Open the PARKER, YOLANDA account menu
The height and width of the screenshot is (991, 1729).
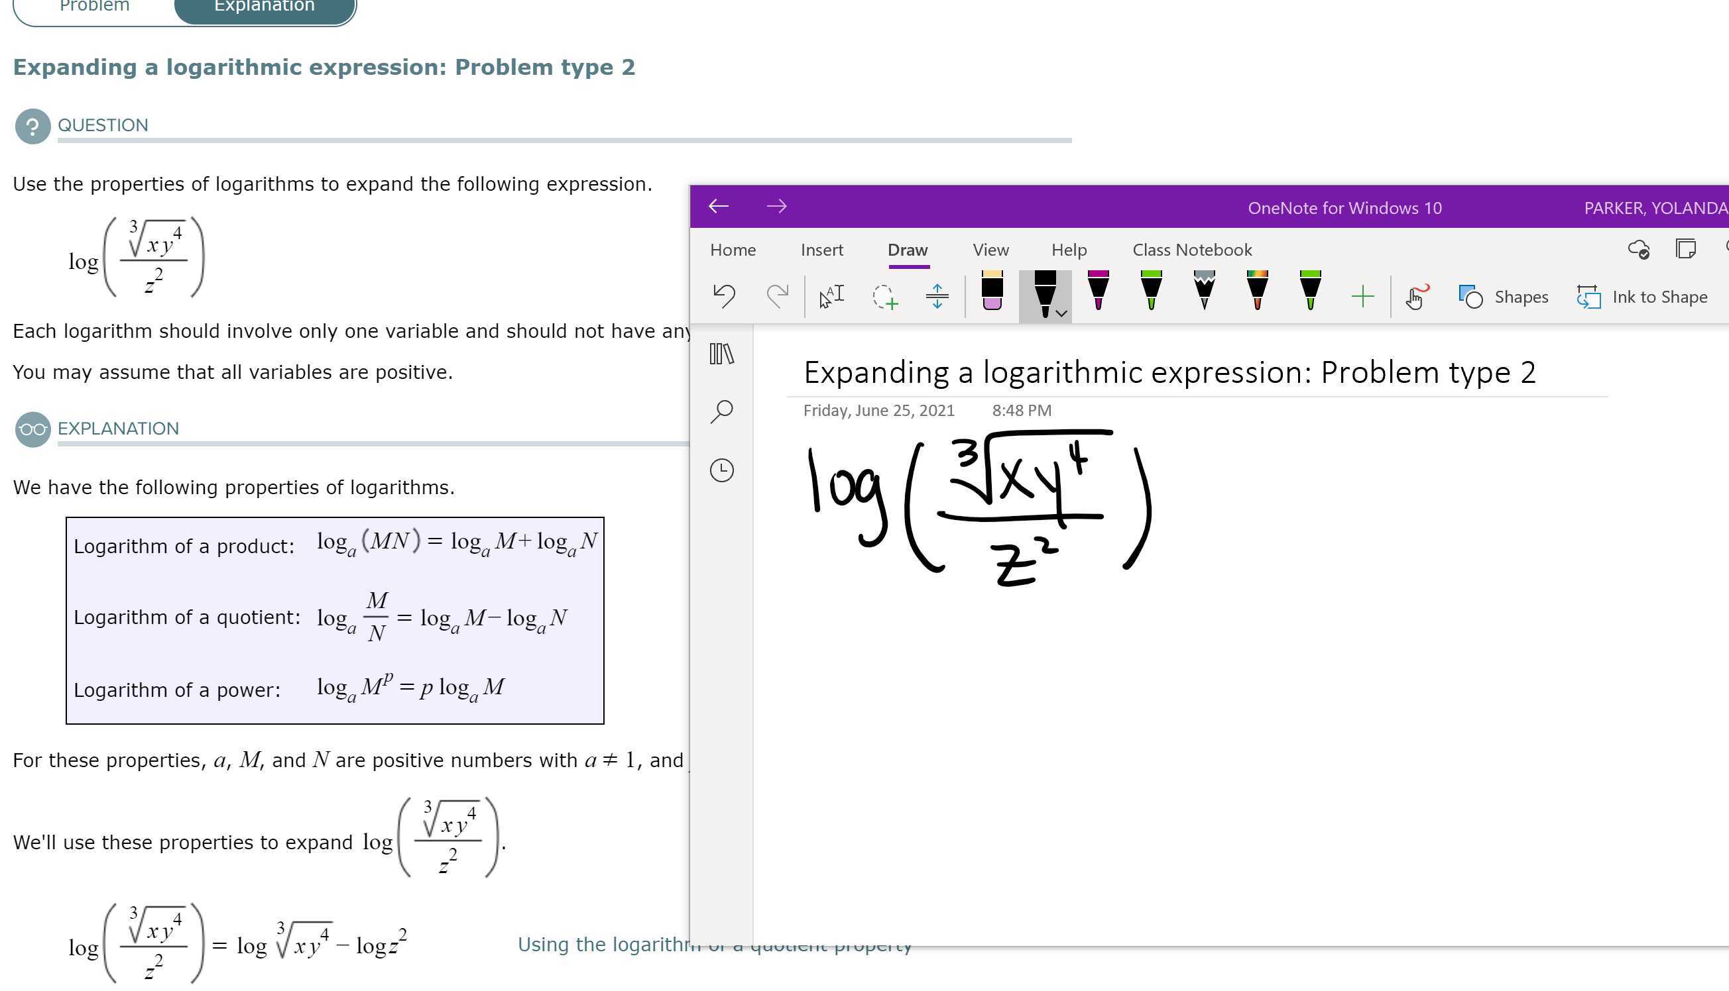(1656, 207)
